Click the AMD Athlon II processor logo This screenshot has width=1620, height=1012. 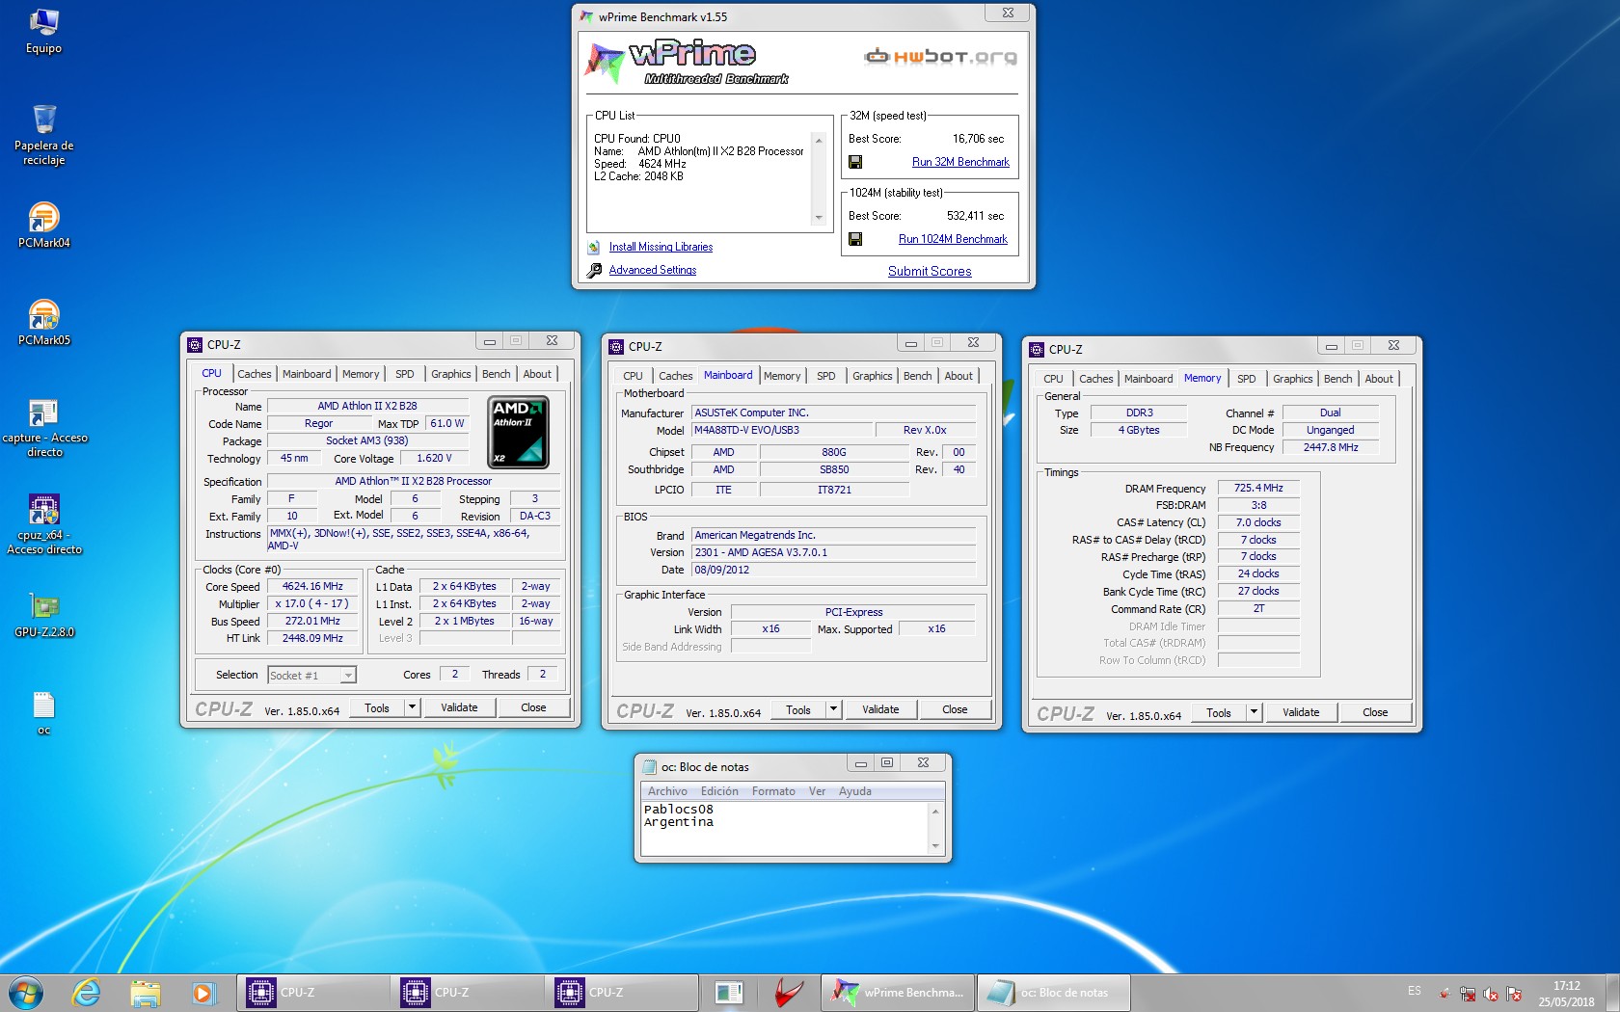pyautogui.click(x=518, y=432)
